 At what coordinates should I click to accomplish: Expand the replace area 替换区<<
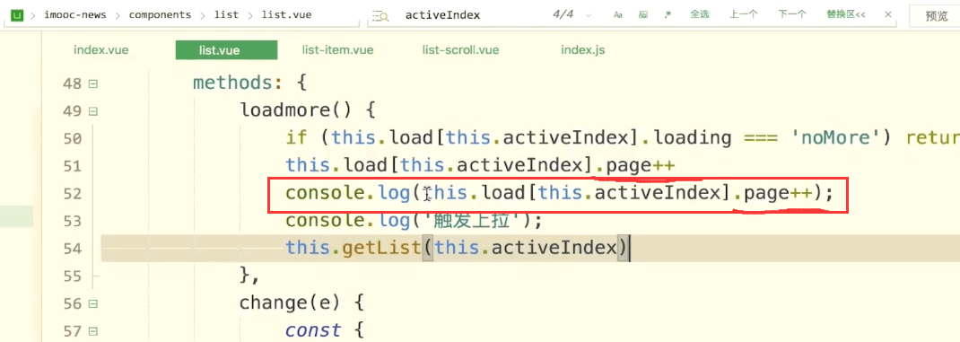coord(845,14)
